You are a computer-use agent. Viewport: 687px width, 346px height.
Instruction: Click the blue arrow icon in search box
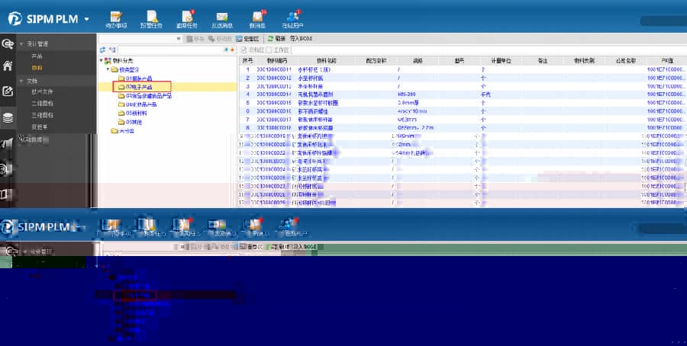click(226, 50)
